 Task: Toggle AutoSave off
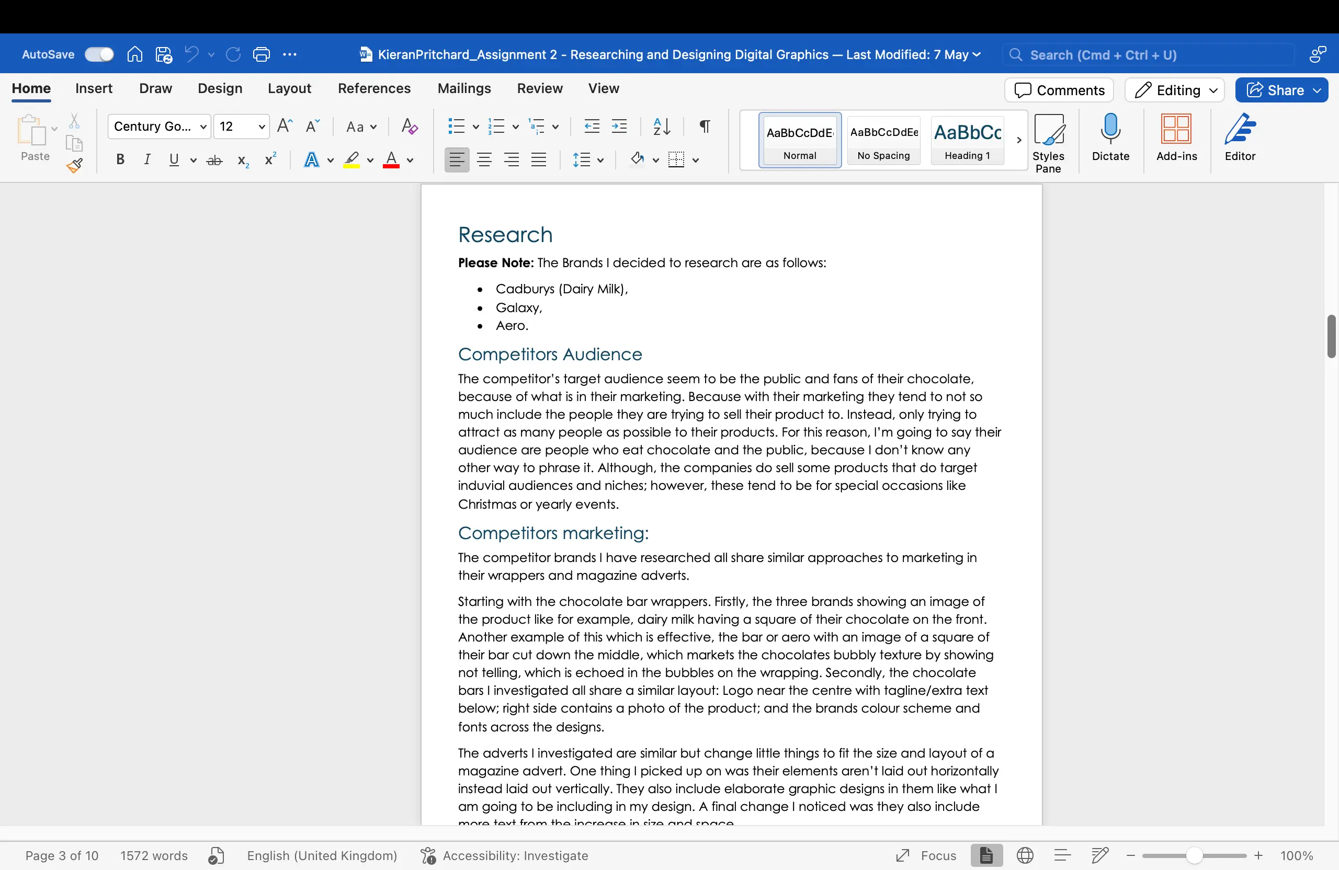pyautogui.click(x=99, y=54)
